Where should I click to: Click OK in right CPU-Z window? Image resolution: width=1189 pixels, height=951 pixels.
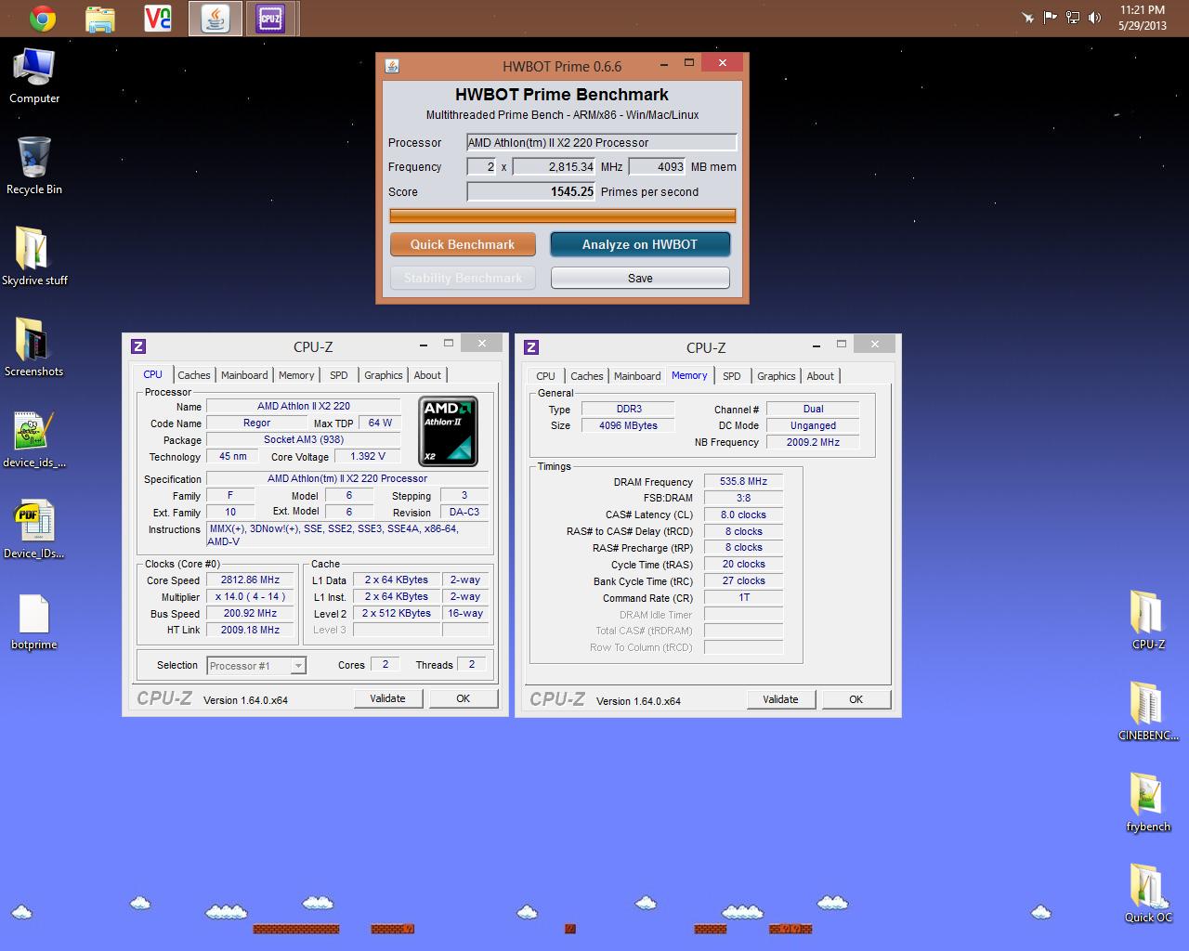click(x=856, y=699)
